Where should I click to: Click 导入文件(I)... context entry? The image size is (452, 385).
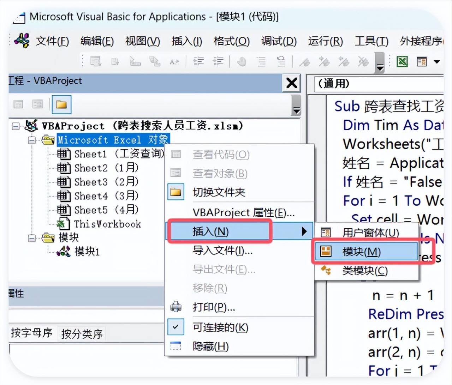(x=239, y=251)
